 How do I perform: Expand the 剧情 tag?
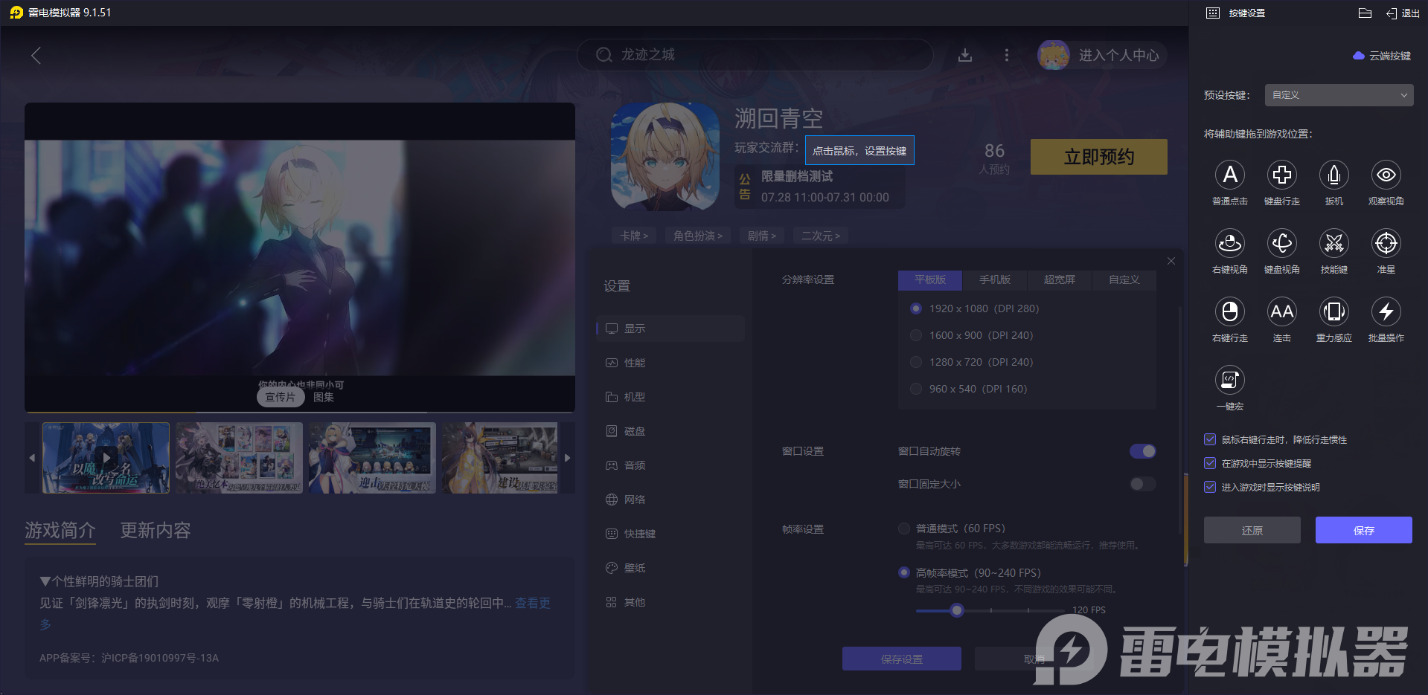(762, 236)
